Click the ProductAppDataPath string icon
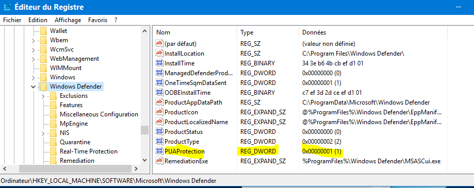 click(x=159, y=102)
